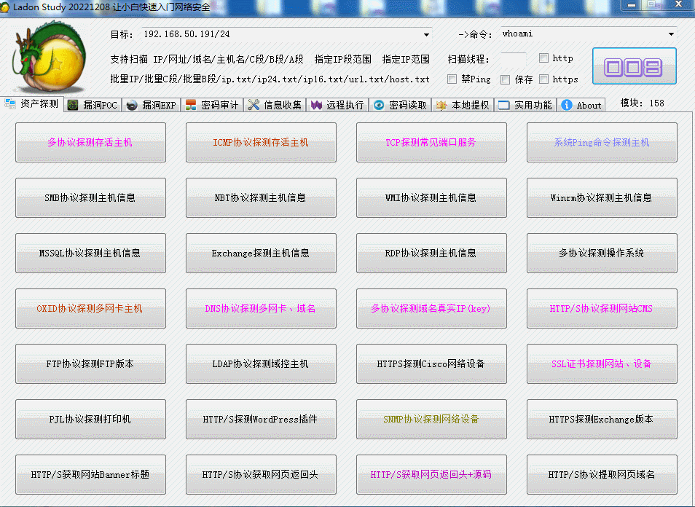
Task: Click the ICMP协议探测存活主机 button
Action: point(261,143)
